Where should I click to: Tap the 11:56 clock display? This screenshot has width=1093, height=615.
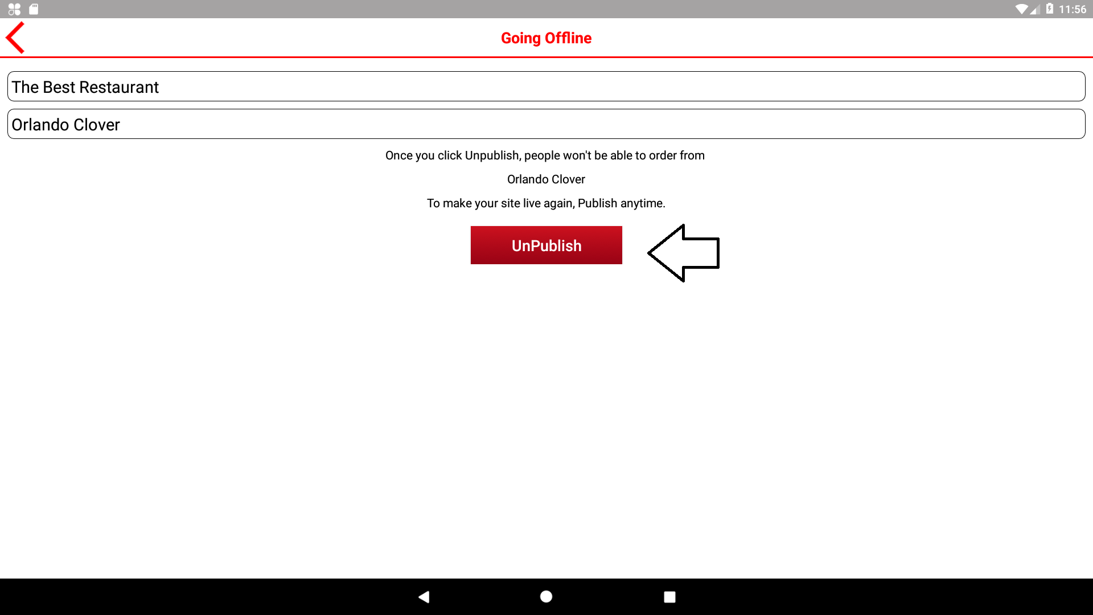pyautogui.click(x=1073, y=9)
